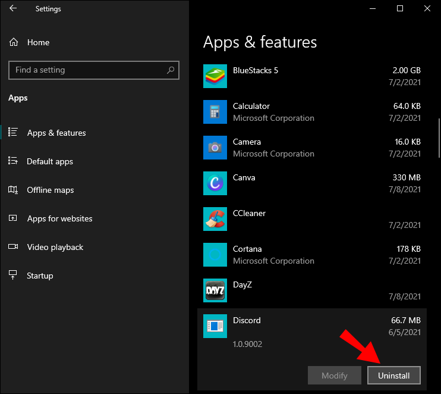Switch to Video playback settings
The image size is (441, 394).
pyautogui.click(x=55, y=247)
